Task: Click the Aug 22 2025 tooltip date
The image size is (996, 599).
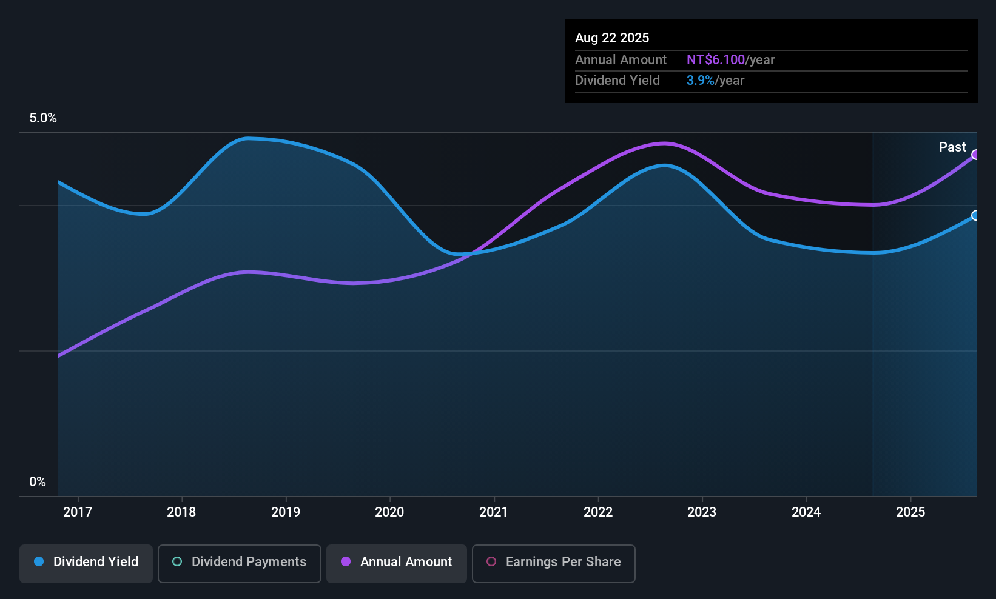Action: (x=612, y=38)
